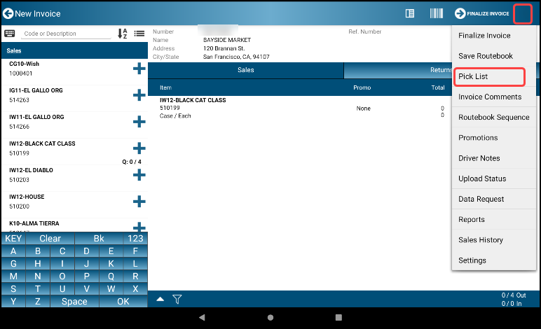Screen dimensions: 541x329
Task: Open Driver Notes menu entry
Action: click(494, 158)
